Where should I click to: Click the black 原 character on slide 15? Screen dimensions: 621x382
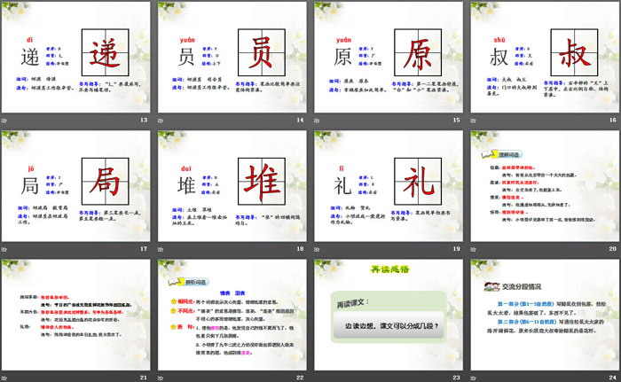tap(342, 58)
